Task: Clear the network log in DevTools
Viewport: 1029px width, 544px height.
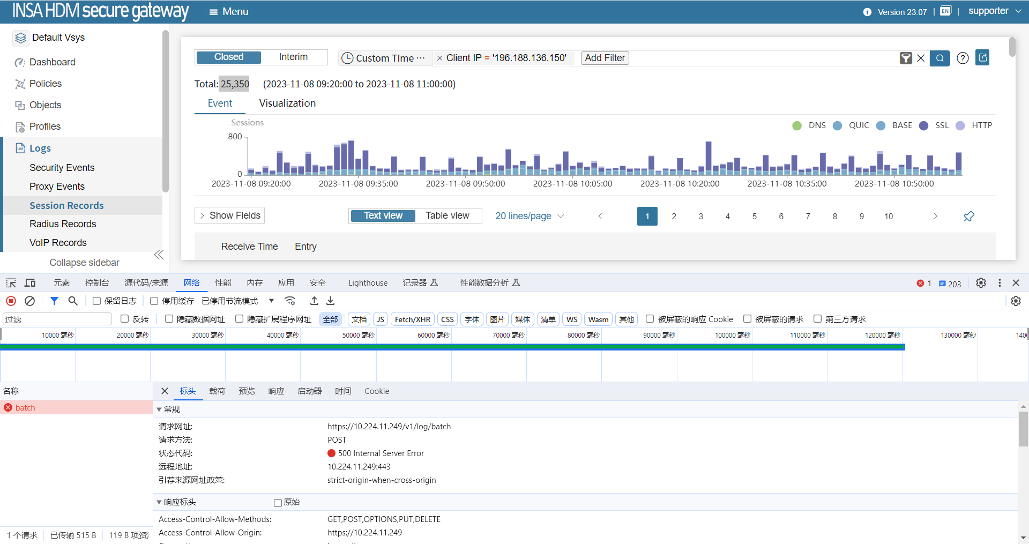Action: (30, 301)
